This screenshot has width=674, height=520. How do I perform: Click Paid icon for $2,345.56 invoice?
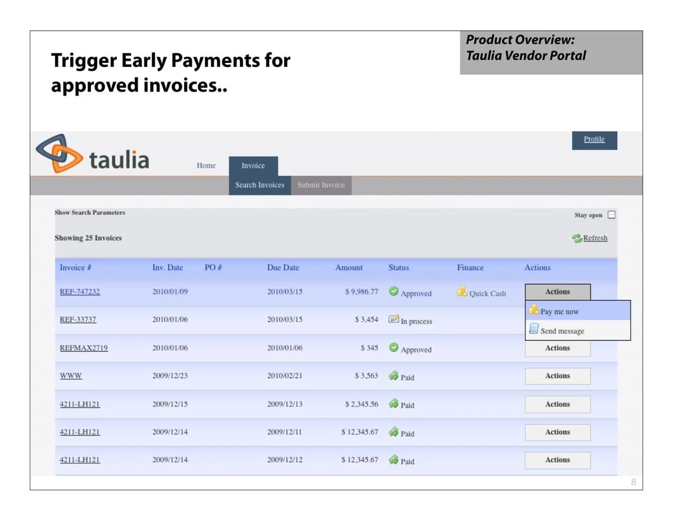(394, 403)
